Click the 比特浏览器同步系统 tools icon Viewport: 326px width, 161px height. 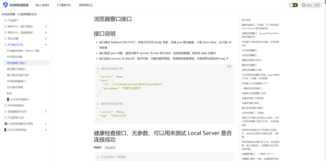pos(6,124)
